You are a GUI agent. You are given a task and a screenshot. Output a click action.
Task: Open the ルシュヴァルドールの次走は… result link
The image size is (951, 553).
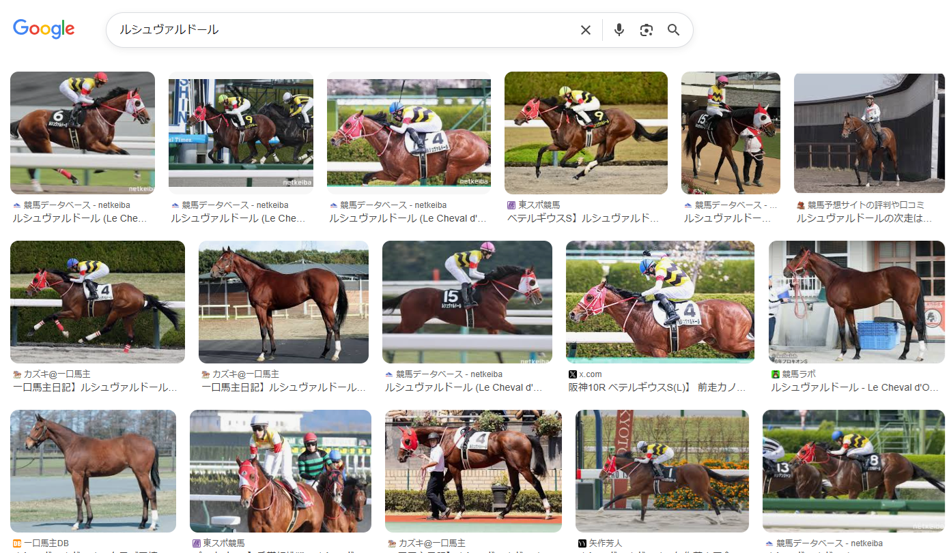point(864,219)
